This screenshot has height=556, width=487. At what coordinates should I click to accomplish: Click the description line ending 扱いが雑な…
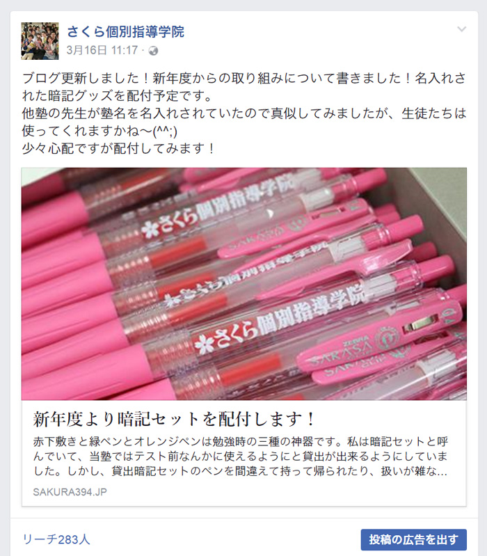coord(240,471)
